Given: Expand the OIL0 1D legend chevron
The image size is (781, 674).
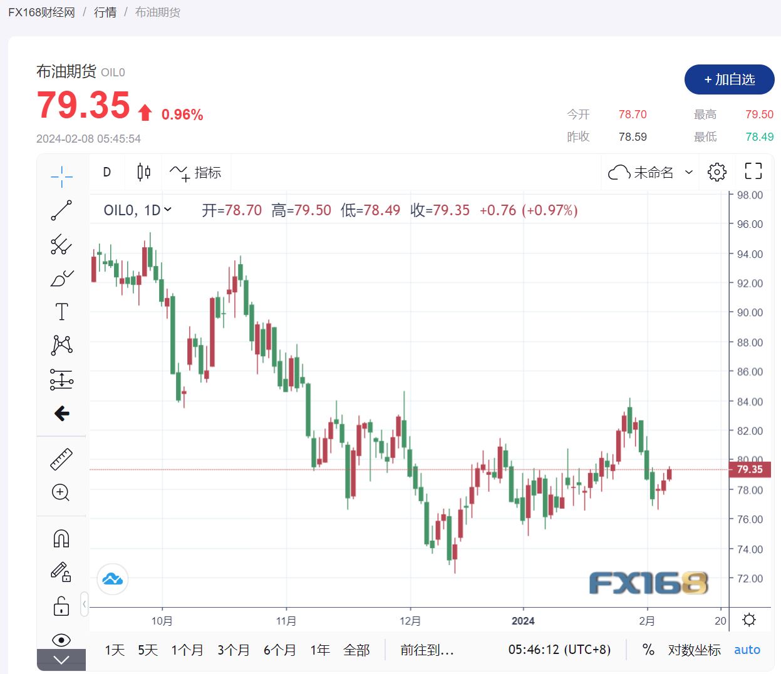Looking at the screenshot, I should pos(168,210).
